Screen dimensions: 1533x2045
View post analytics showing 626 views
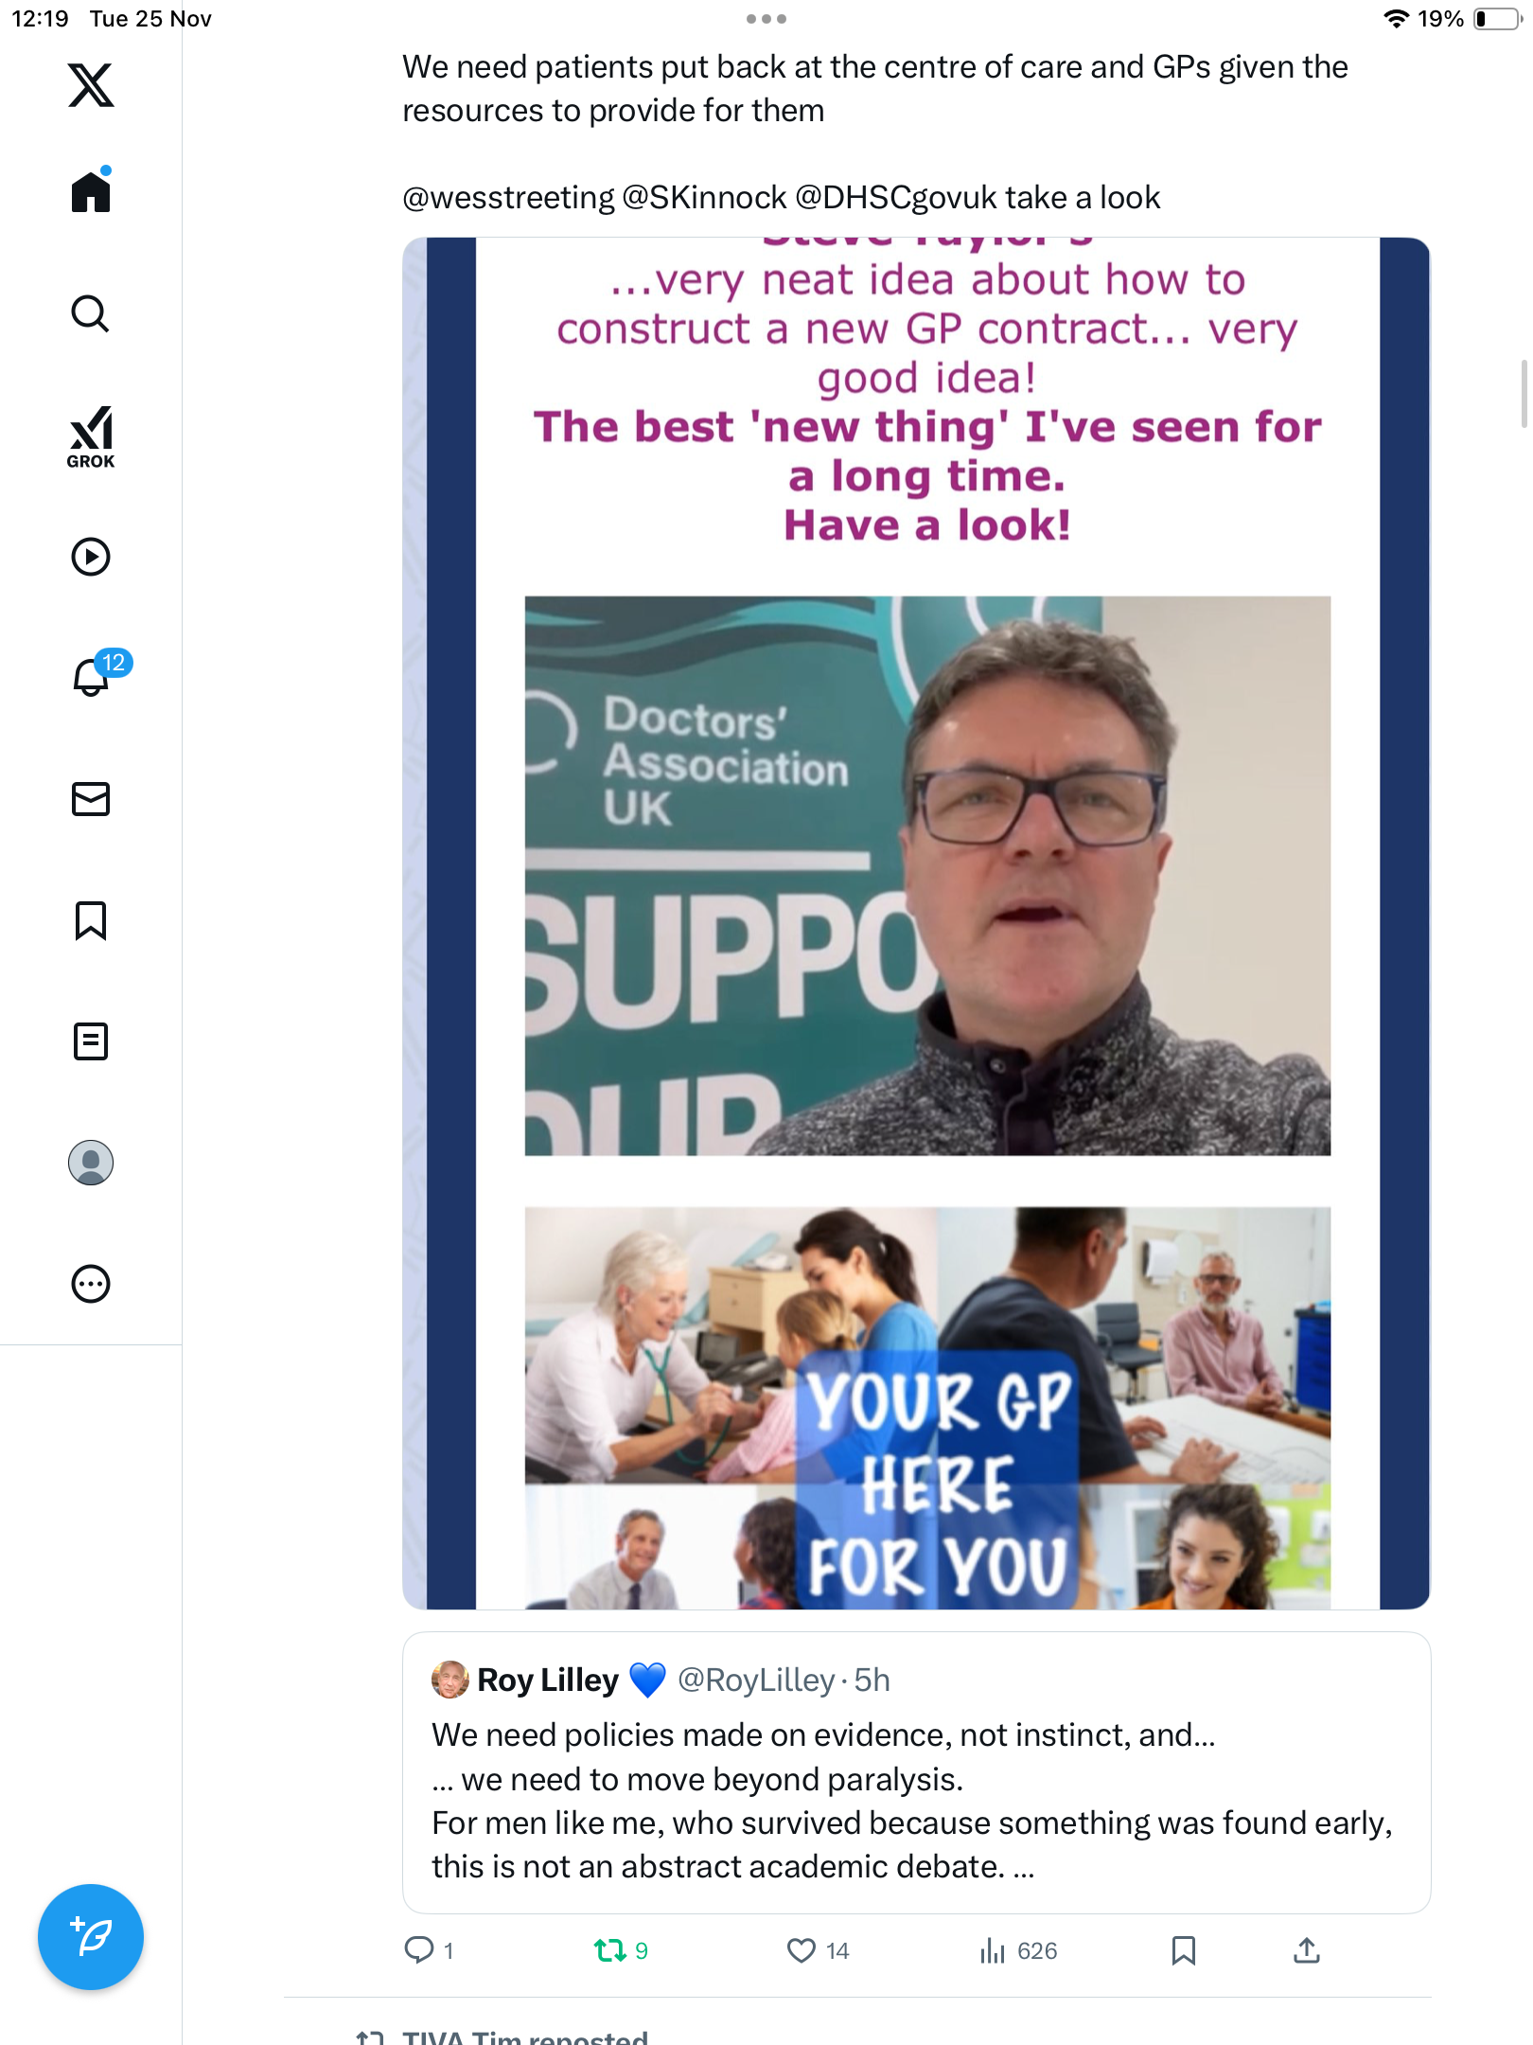(1018, 1950)
